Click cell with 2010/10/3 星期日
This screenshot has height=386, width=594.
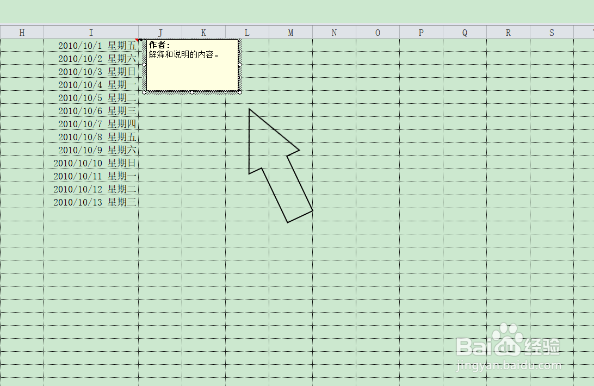[91, 72]
